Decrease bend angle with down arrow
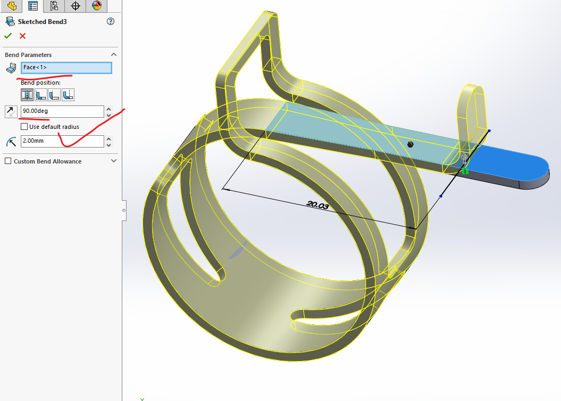This screenshot has height=401, width=561. coord(109,114)
